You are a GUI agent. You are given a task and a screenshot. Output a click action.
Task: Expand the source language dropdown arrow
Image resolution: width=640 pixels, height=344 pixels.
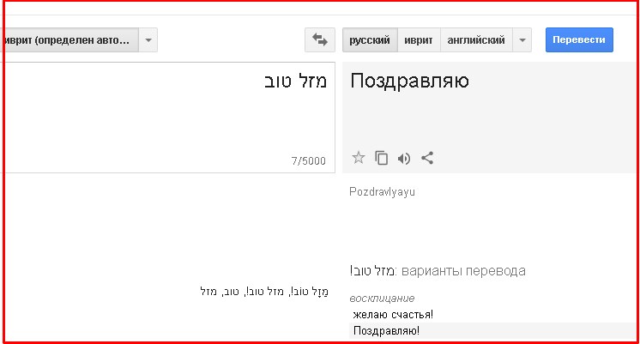pyautogui.click(x=148, y=40)
